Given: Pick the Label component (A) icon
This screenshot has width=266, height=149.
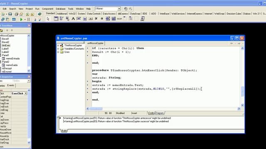Looking at the screenshot, I should [73, 19].
